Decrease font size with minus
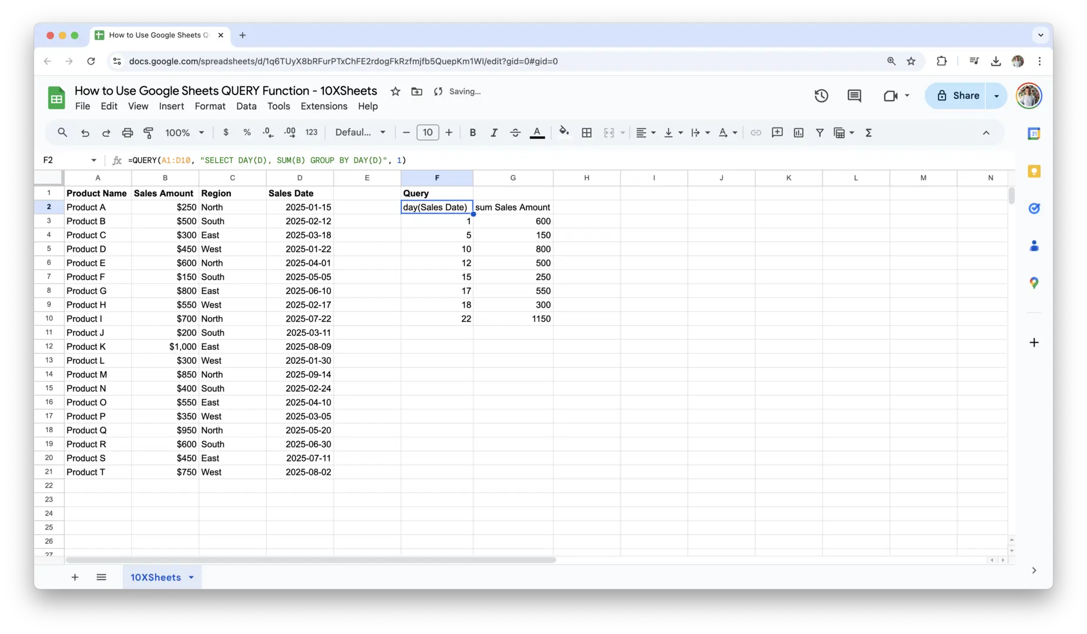Viewport: 1087px width, 634px height. click(406, 133)
